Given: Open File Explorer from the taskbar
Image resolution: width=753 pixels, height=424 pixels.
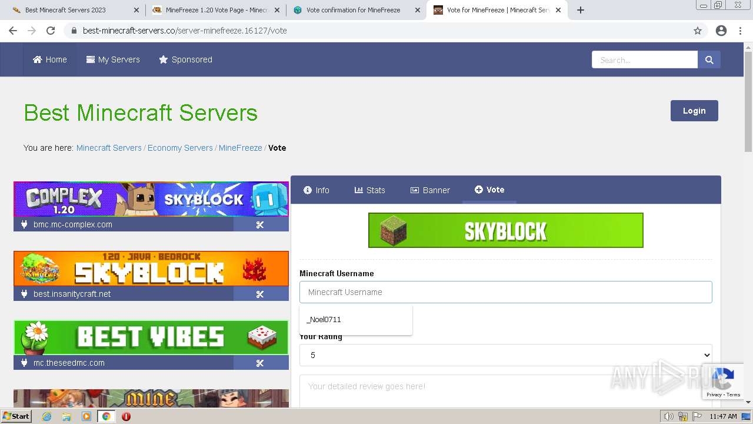Looking at the screenshot, I should point(66,416).
